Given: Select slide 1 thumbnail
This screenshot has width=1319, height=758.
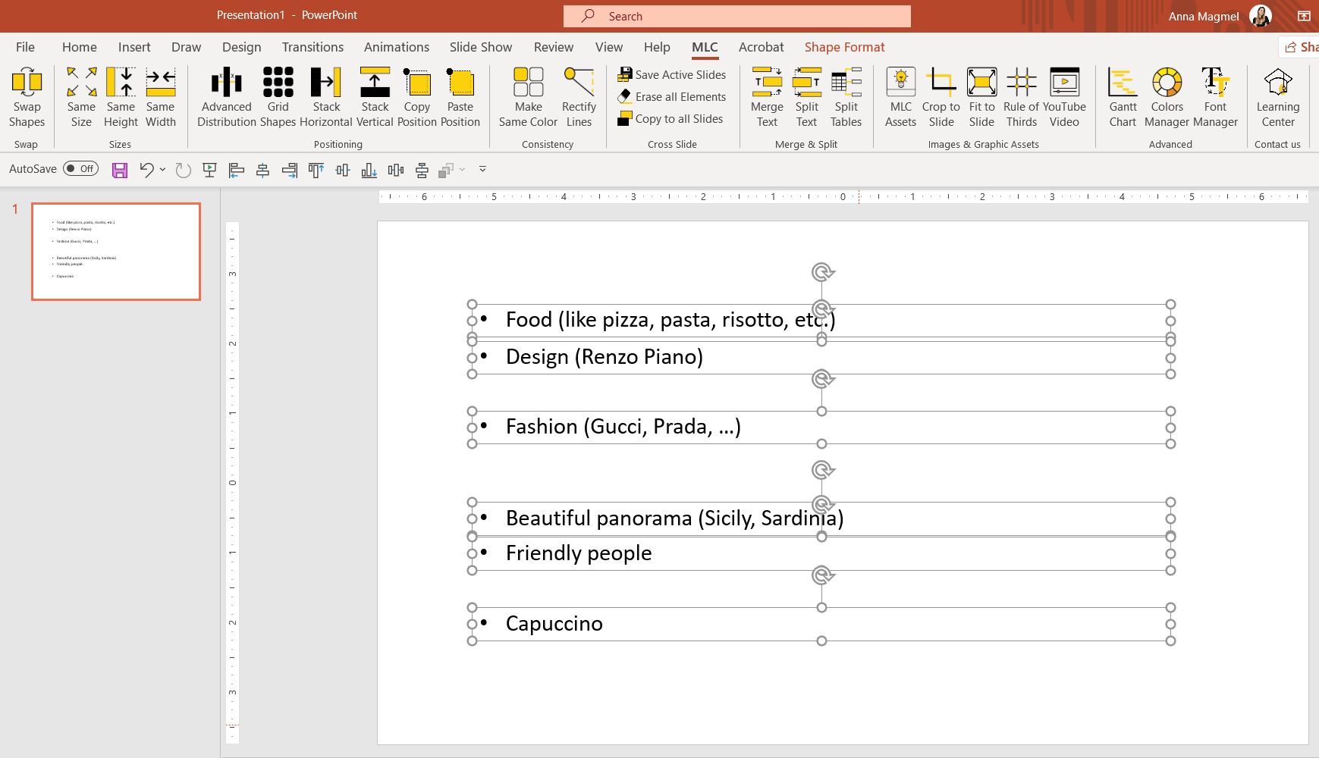Looking at the screenshot, I should click(x=115, y=251).
